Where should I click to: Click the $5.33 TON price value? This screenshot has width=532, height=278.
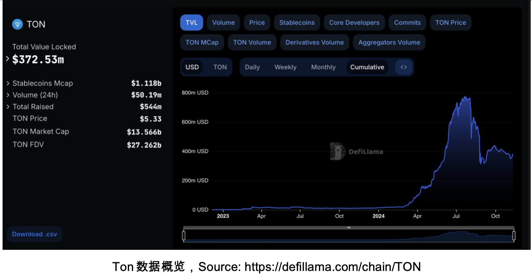pyautogui.click(x=150, y=119)
